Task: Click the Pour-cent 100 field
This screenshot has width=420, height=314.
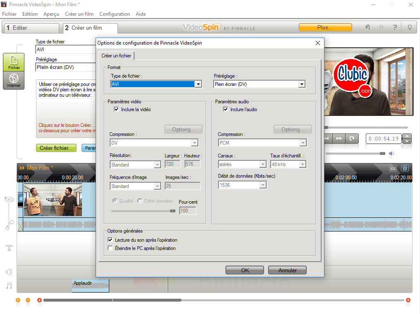Action: coord(188,210)
